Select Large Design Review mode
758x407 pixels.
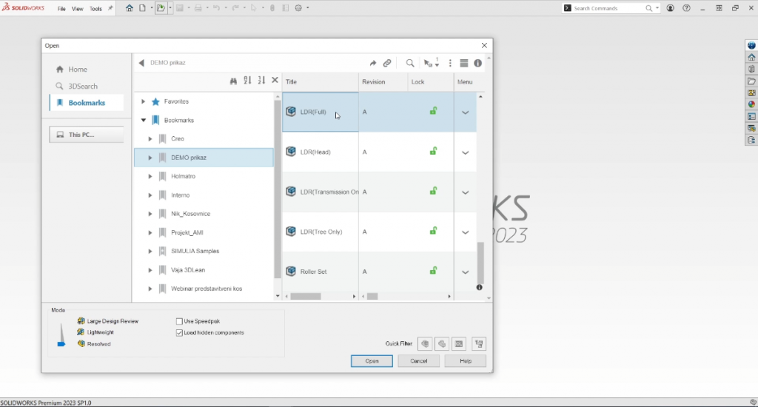pos(108,321)
